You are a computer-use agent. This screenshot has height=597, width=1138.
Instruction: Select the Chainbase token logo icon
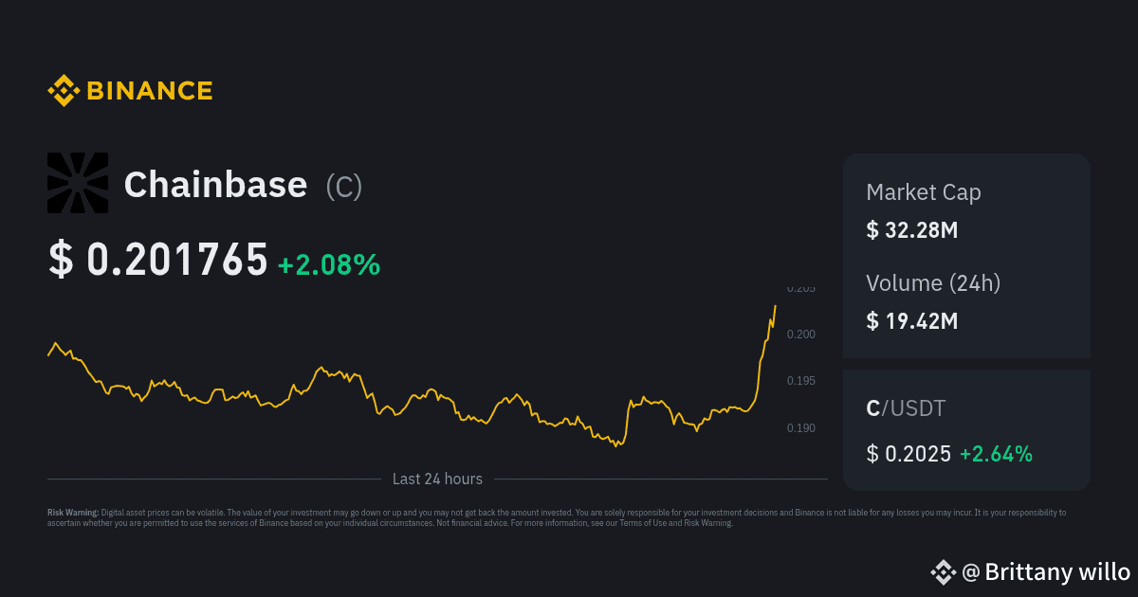(x=78, y=183)
